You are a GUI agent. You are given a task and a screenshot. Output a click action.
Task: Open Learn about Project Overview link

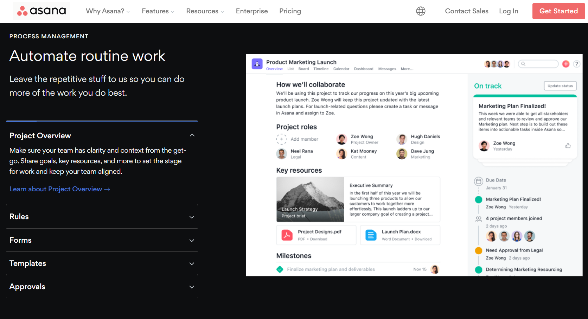60,189
